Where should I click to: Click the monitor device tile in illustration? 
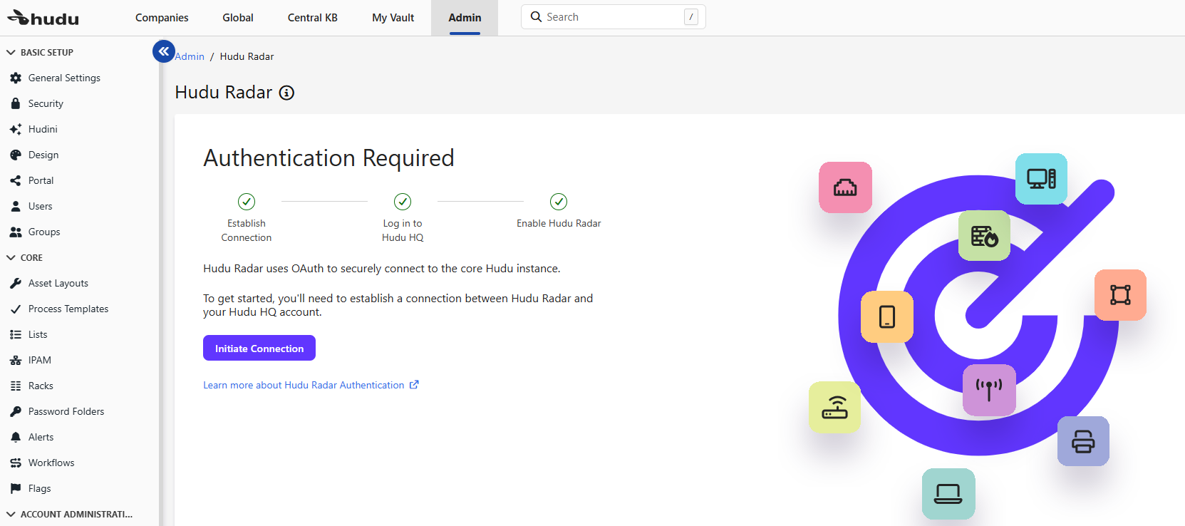(x=1041, y=178)
